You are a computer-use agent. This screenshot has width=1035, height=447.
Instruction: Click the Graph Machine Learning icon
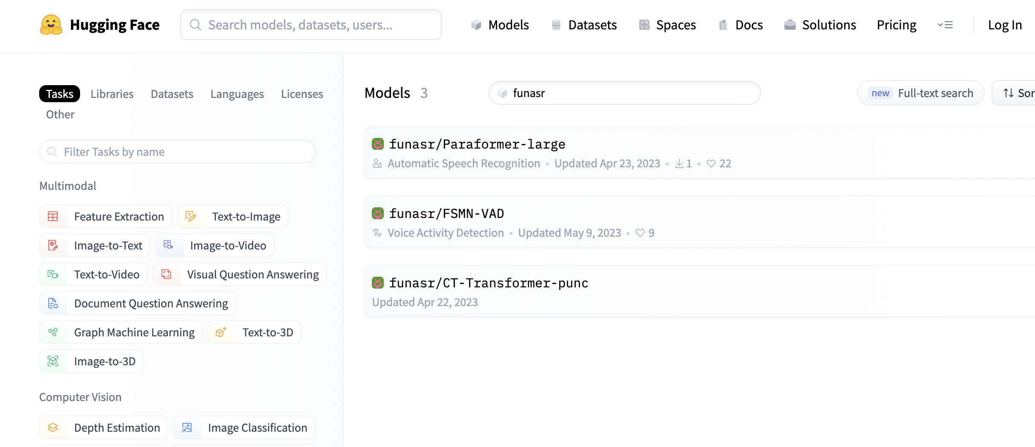(x=53, y=332)
